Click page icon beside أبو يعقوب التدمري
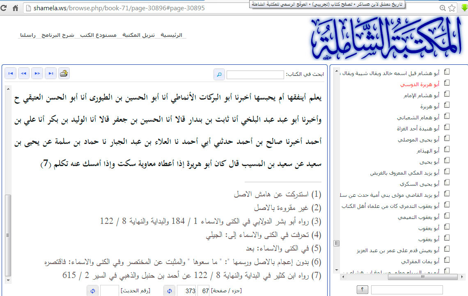Screen dimensions: 468x296 [x=447, y=205]
